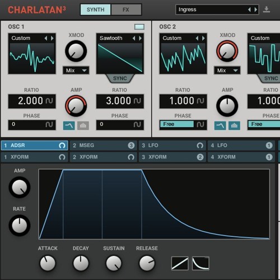This screenshot has height=280, width=280.
Task: Select next waveform on OSC 1 Sawtooth
Action: point(140,38)
